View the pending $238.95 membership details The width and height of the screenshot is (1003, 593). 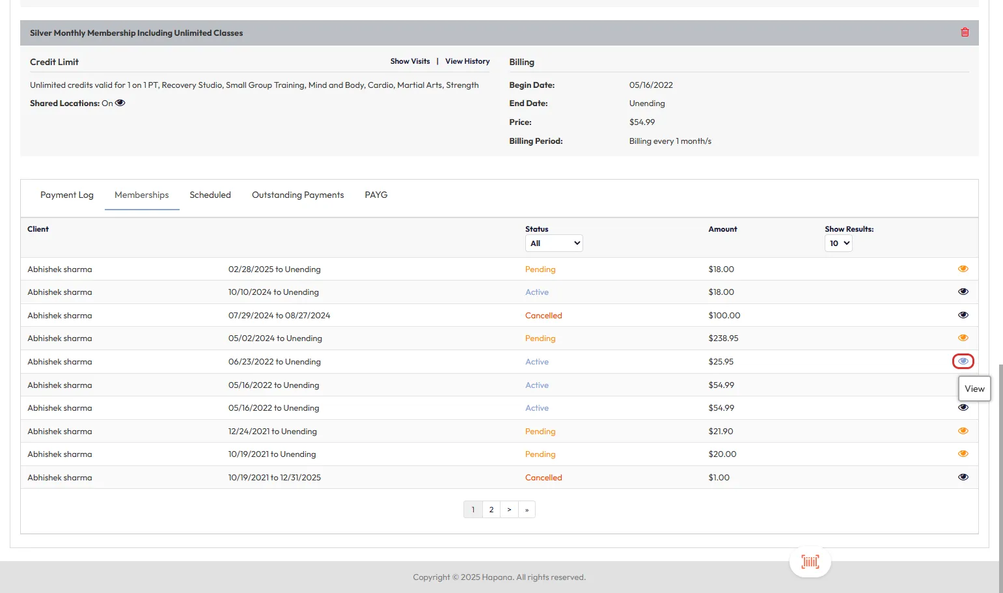(x=963, y=338)
